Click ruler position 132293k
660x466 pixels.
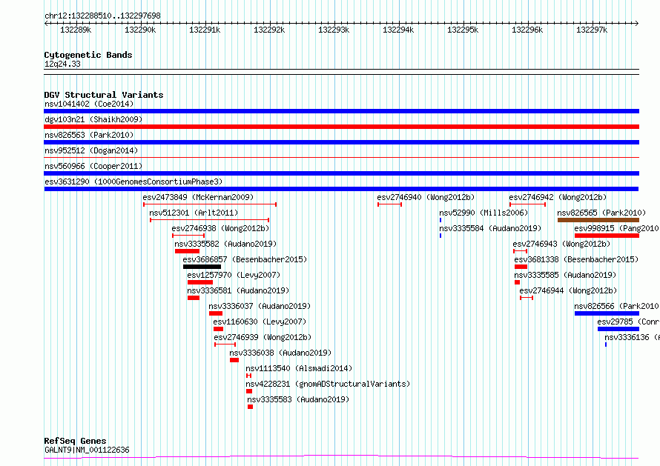[334, 30]
